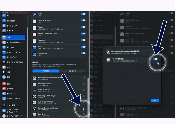The image size is (175, 124).
Task: Open ネットワーク (Network) settings in sidebar
Action: click(x=11, y=26)
